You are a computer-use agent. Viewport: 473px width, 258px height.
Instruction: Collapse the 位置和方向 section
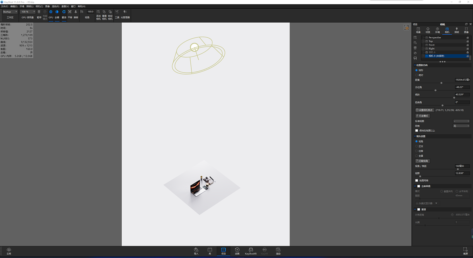(x=415, y=65)
